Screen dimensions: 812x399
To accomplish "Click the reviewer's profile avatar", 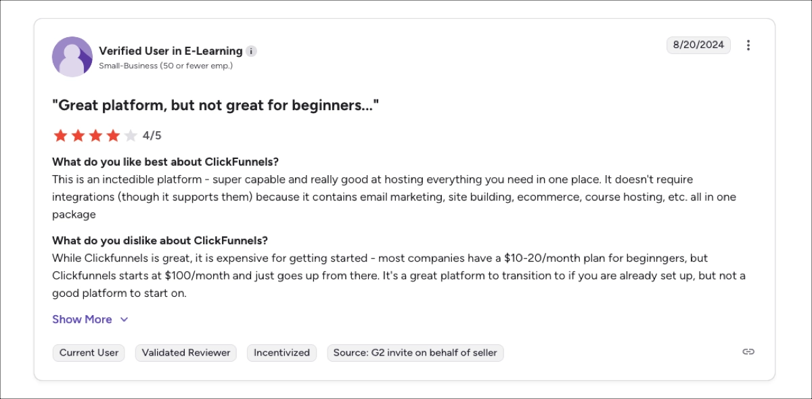I will pyautogui.click(x=72, y=57).
